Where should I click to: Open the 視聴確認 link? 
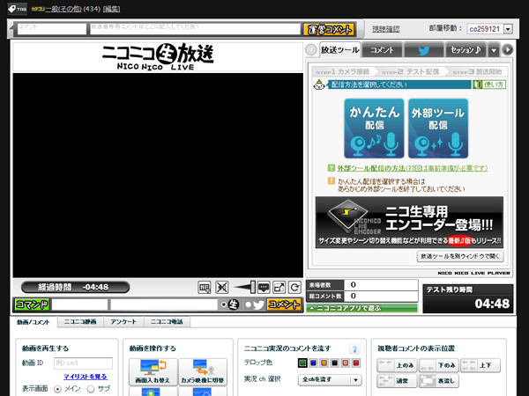point(385,29)
